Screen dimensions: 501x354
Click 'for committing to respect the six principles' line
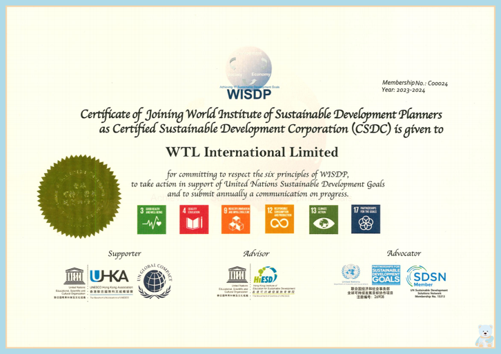[257, 175]
